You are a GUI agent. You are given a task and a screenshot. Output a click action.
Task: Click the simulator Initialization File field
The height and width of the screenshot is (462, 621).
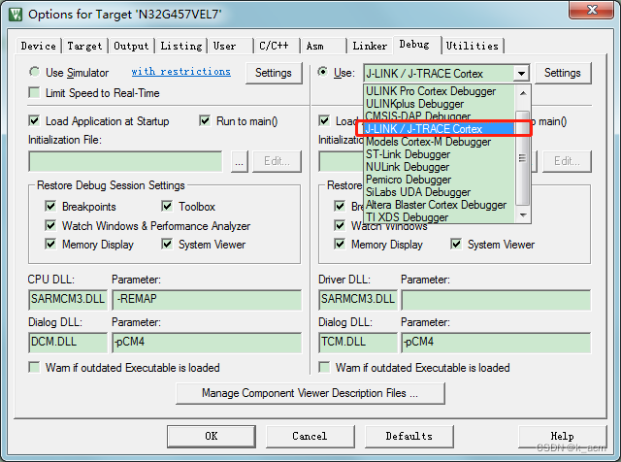pos(125,161)
